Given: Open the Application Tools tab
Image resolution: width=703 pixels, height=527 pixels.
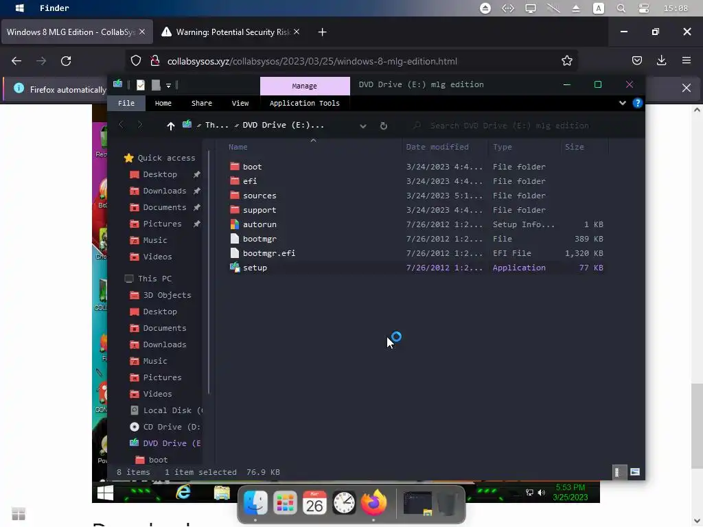Looking at the screenshot, I should tap(304, 103).
